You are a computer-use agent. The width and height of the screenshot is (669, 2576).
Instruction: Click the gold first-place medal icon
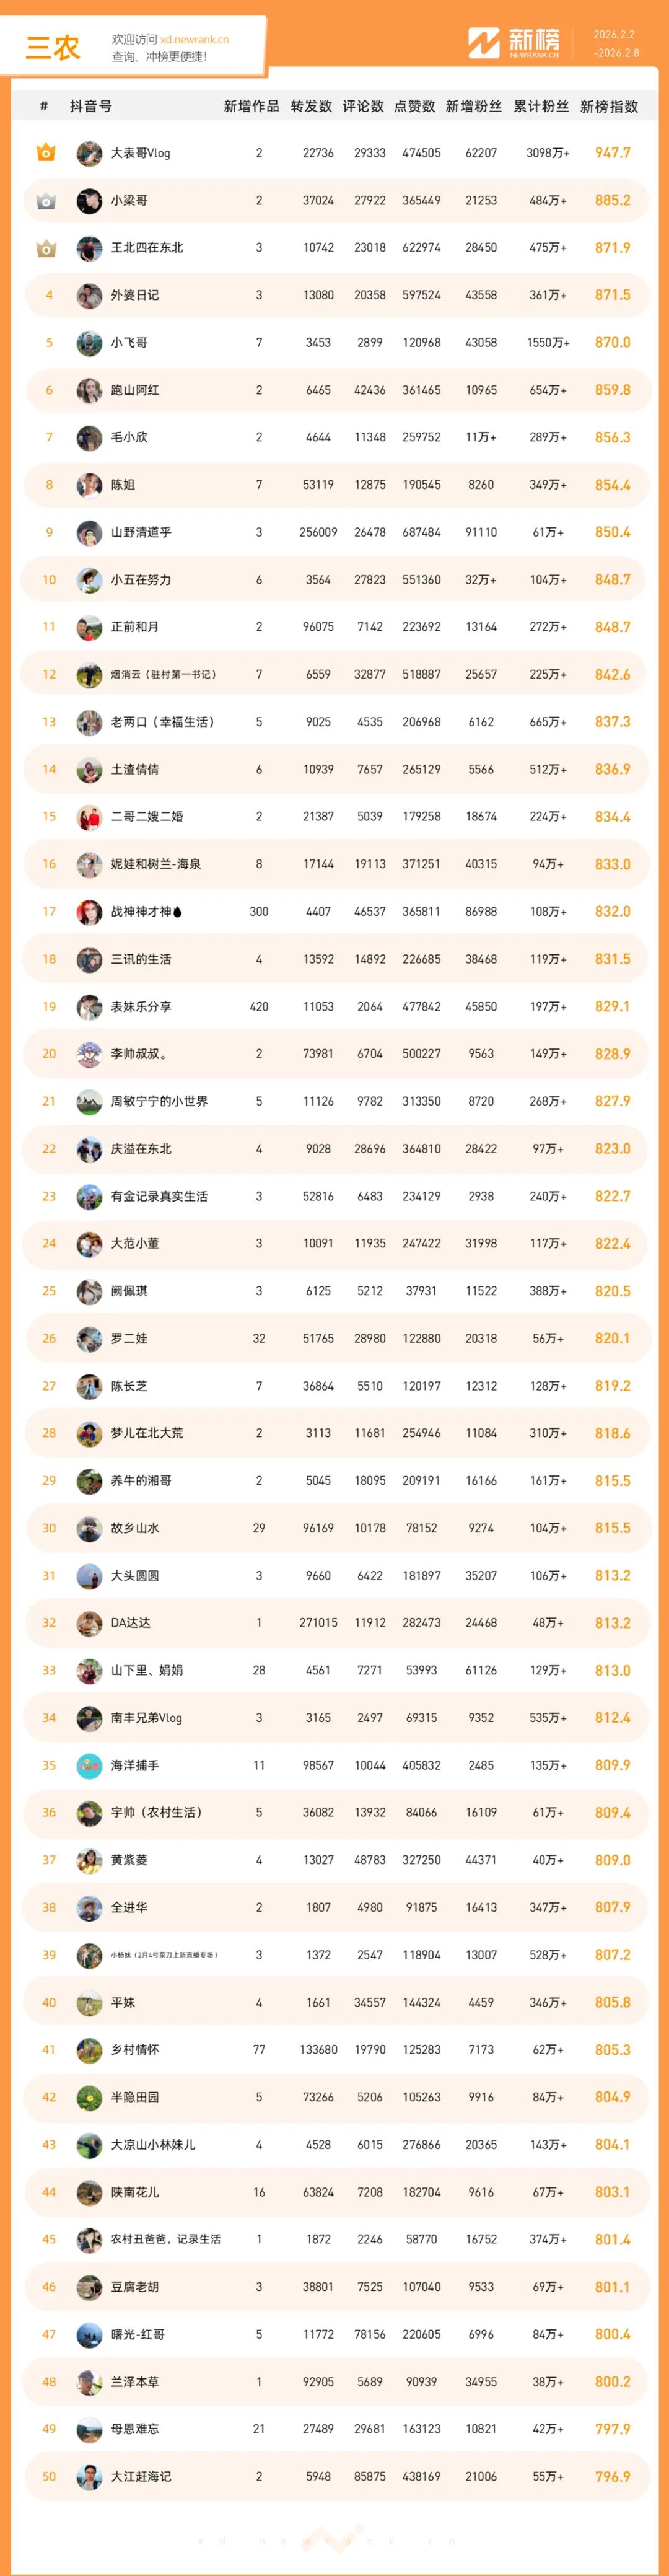pos(46,153)
